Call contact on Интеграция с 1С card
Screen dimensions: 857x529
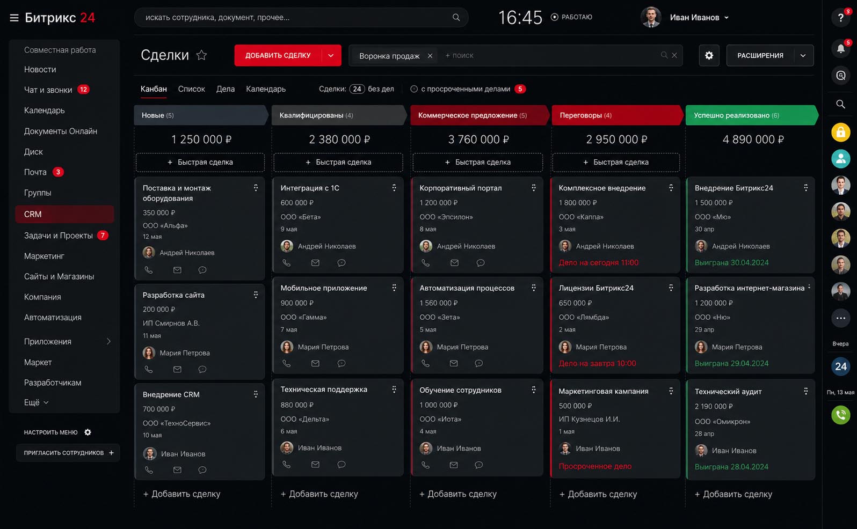tap(287, 263)
